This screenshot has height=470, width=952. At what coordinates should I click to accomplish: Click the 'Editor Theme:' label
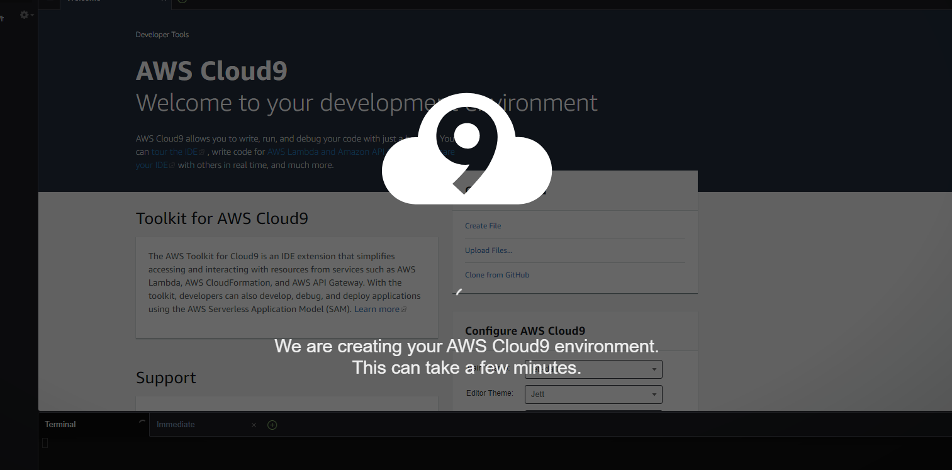490,393
